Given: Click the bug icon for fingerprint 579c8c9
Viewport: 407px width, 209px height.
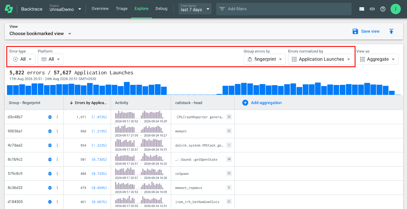Looking at the screenshot, I should pos(50,174).
